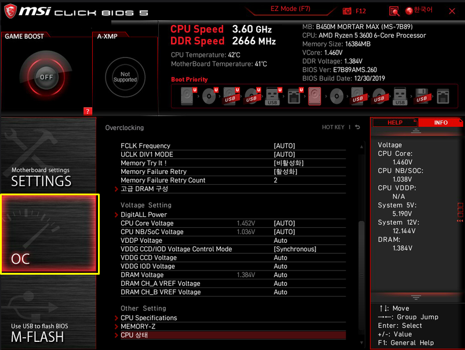Edit the VDDP Voltage Auto field
The height and width of the screenshot is (350, 465).
click(x=280, y=240)
